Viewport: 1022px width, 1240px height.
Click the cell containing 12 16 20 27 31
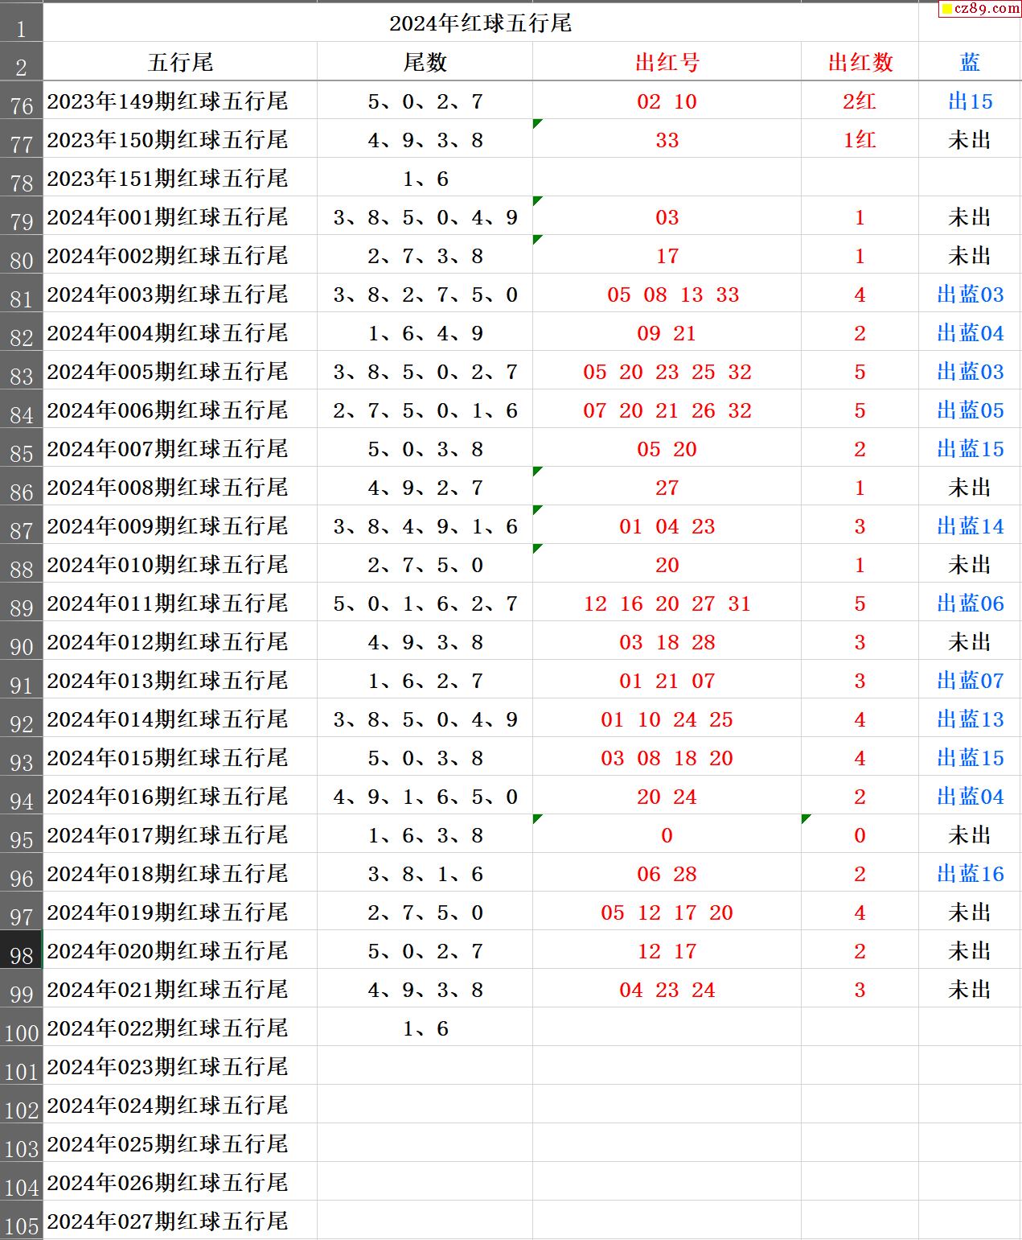(667, 604)
